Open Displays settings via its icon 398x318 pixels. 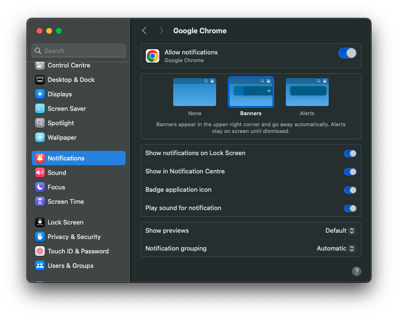pyautogui.click(x=40, y=94)
